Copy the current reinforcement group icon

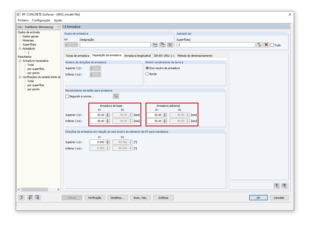point(162,45)
